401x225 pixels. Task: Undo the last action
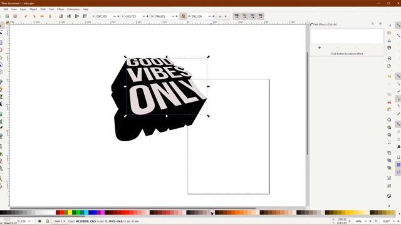389,76
